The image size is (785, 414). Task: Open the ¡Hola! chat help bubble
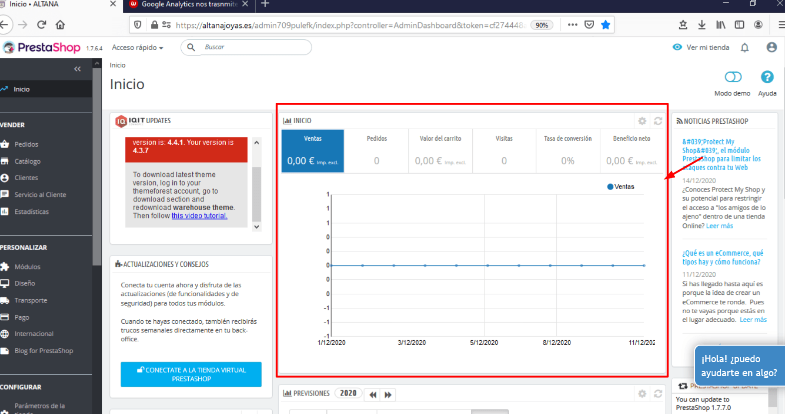click(740, 366)
